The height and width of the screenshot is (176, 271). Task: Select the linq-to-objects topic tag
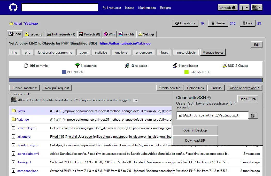pyautogui.click(x=185, y=53)
